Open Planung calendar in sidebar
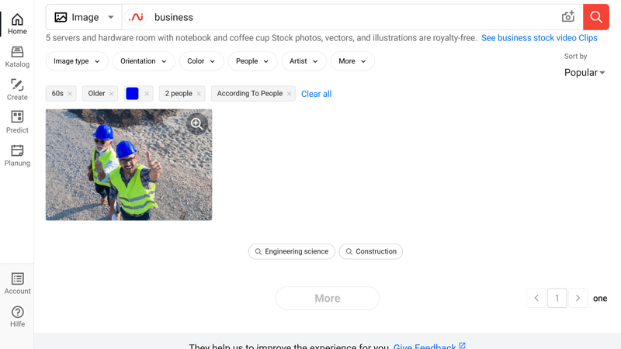This screenshot has width=621, height=349. click(17, 155)
